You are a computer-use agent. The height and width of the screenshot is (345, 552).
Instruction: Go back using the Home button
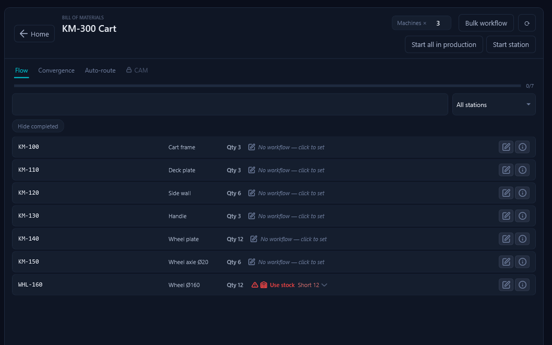point(34,34)
